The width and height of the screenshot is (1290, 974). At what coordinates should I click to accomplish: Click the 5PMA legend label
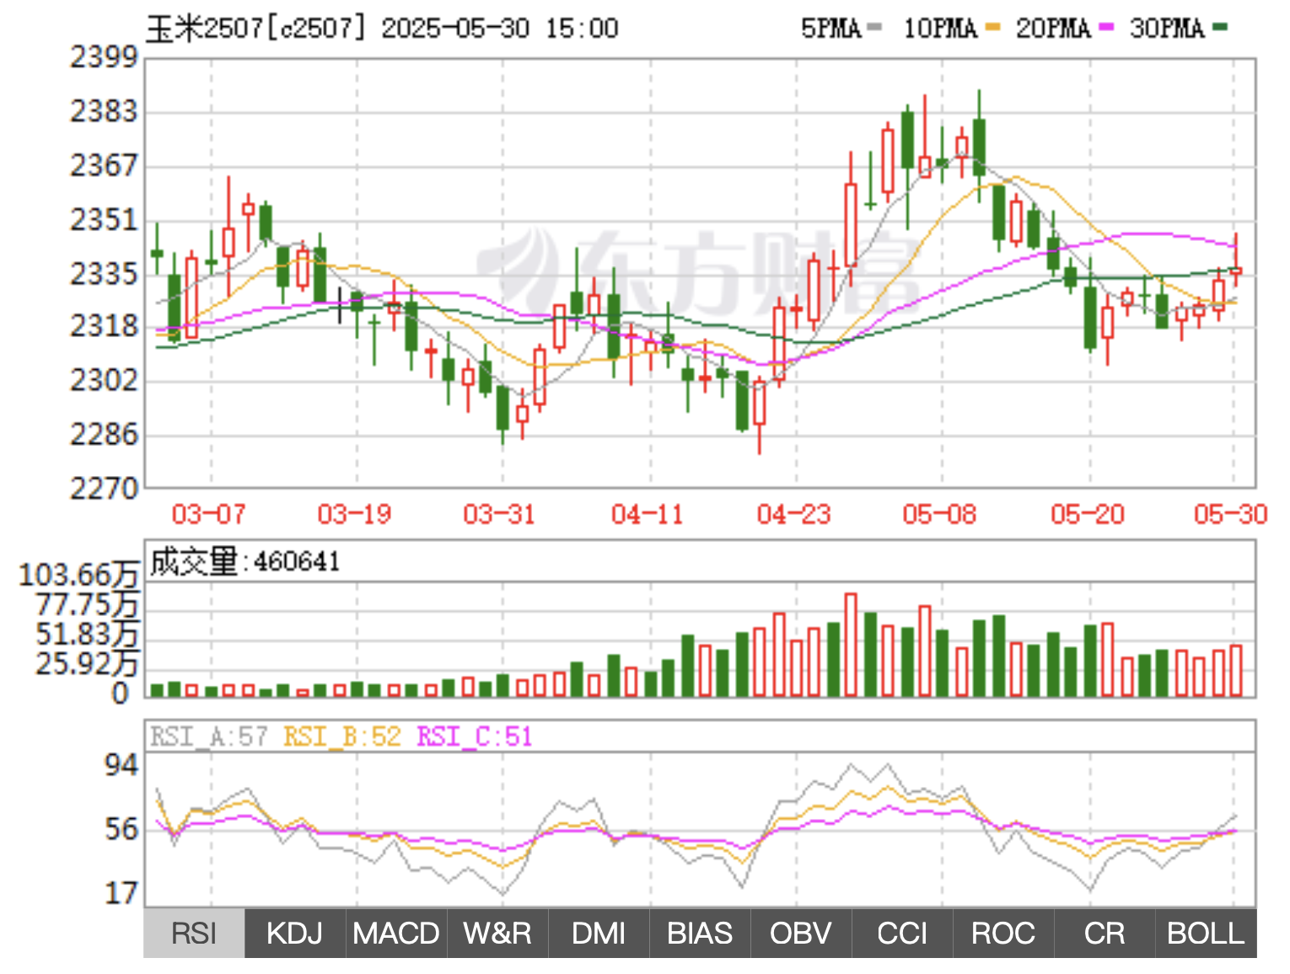pyautogui.click(x=831, y=29)
